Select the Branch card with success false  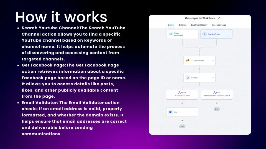[182, 94]
